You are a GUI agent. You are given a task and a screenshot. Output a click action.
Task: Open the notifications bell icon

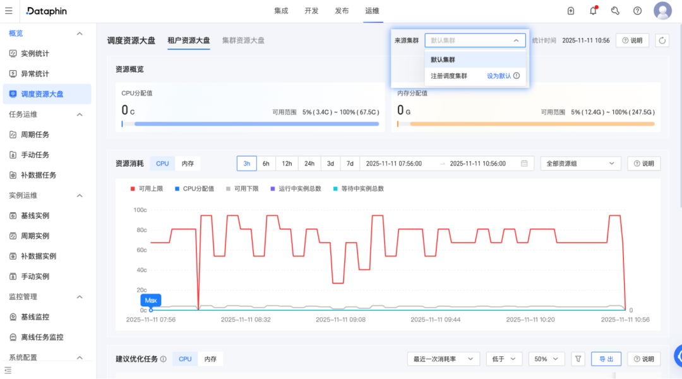[592, 11]
